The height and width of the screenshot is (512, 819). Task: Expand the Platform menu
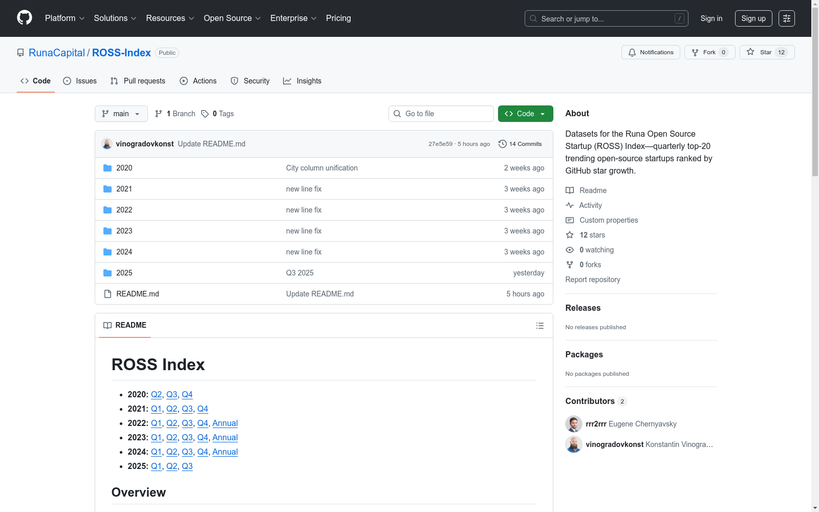(x=65, y=18)
